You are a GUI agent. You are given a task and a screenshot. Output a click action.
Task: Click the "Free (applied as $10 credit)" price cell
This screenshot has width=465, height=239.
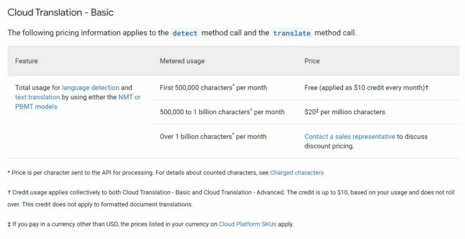pos(366,87)
